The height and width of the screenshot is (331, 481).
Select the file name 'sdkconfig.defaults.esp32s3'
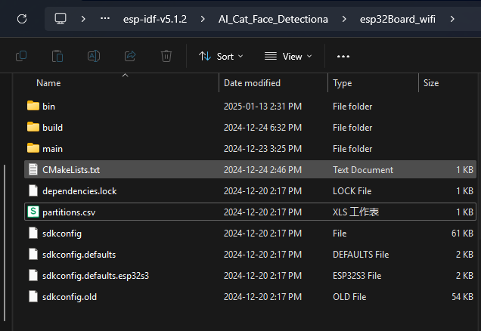[96, 276]
